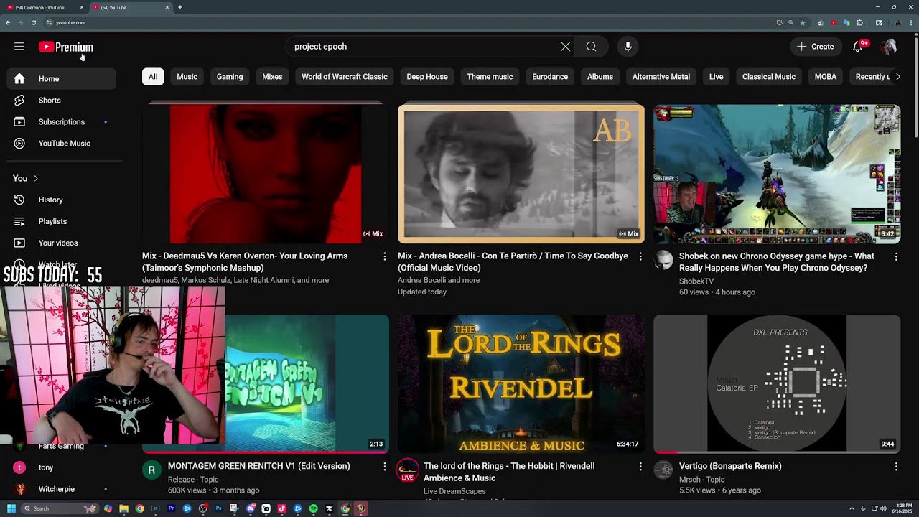Open options for Shobek Chrono Odyssey video
The image size is (919, 517).
(895, 256)
